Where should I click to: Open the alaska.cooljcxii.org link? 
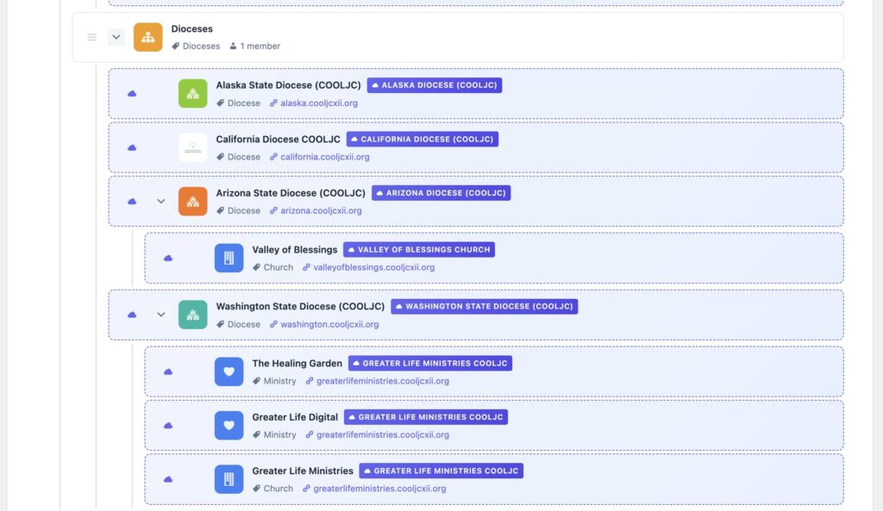tap(318, 103)
